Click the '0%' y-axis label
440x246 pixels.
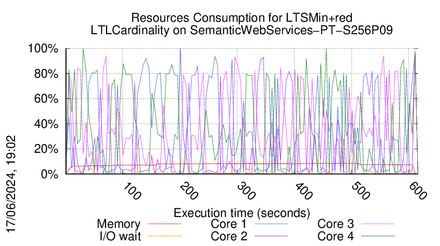pyautogui.click(x=50, y=174)
